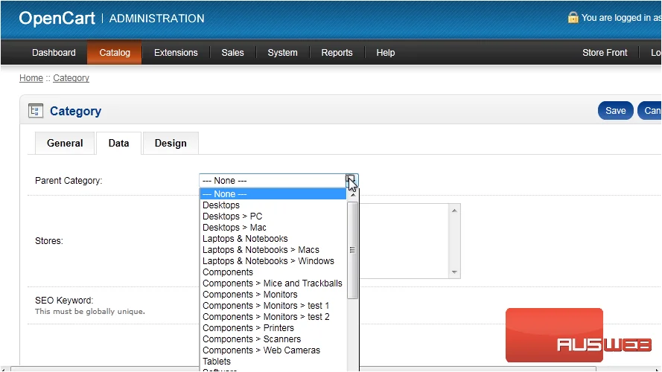Select 'Components > Monitors > test 1'

[273, 306]
